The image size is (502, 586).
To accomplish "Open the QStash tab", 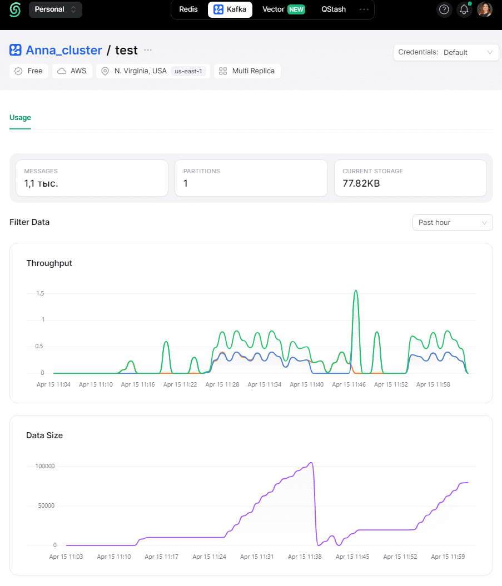I will click(x=334, y=9).
